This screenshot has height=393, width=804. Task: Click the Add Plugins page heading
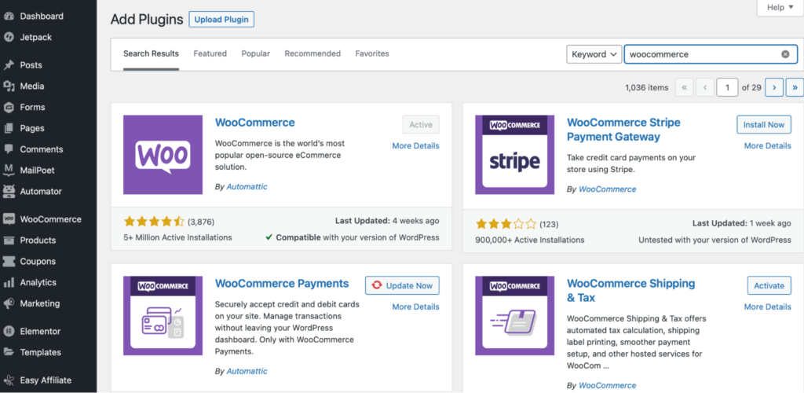click(x=147, y=20)
